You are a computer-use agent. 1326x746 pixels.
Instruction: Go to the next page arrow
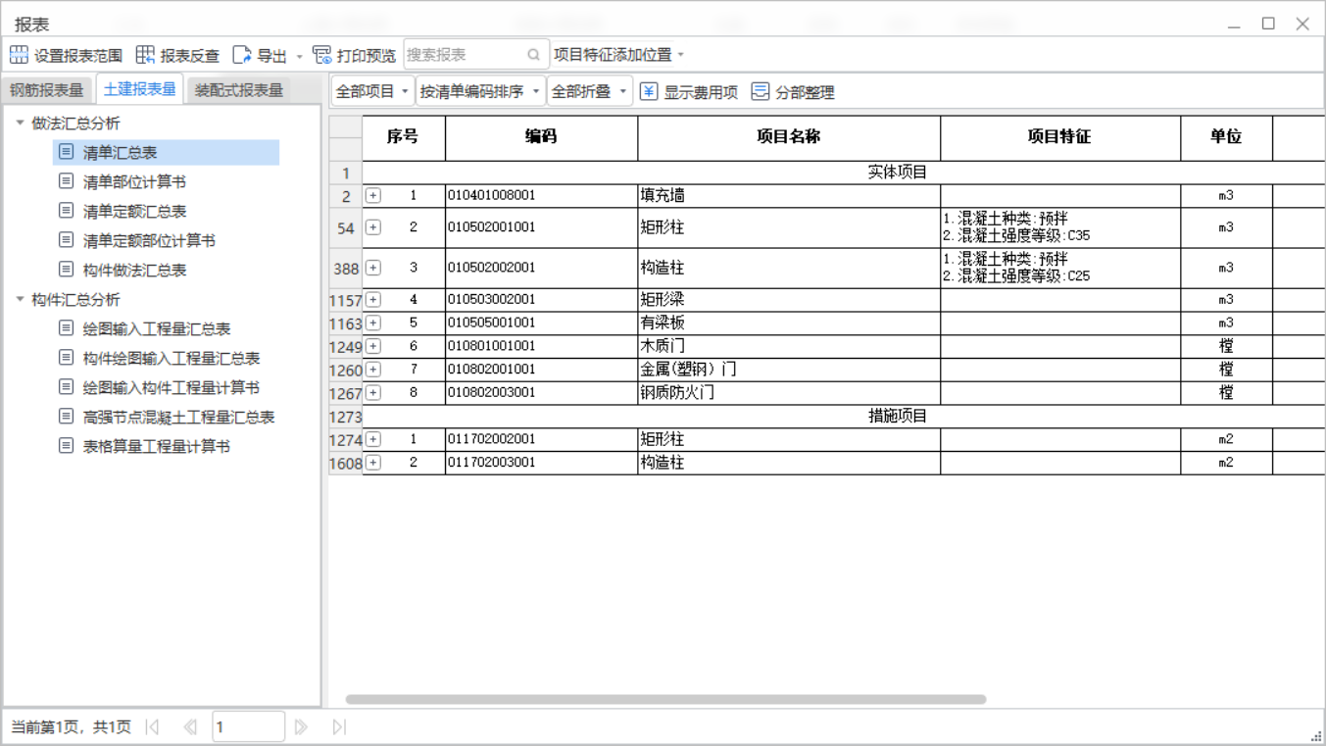click(x=301, y=726)
